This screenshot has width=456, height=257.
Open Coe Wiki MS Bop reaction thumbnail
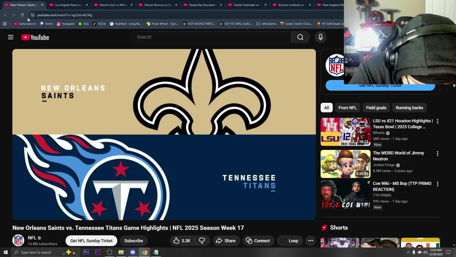click(x=346, y=195)
